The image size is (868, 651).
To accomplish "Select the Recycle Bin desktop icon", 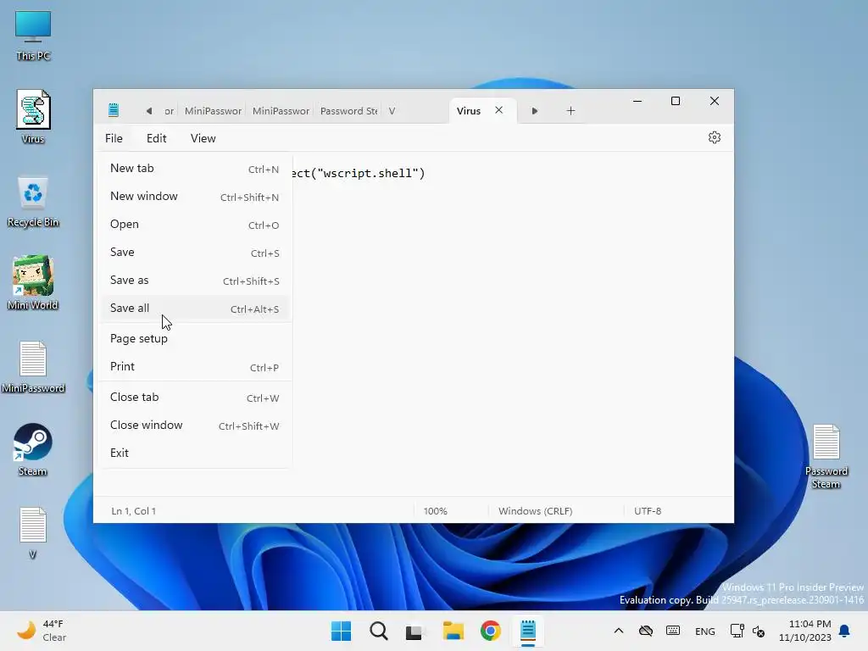I will click(x=33, y=202).
